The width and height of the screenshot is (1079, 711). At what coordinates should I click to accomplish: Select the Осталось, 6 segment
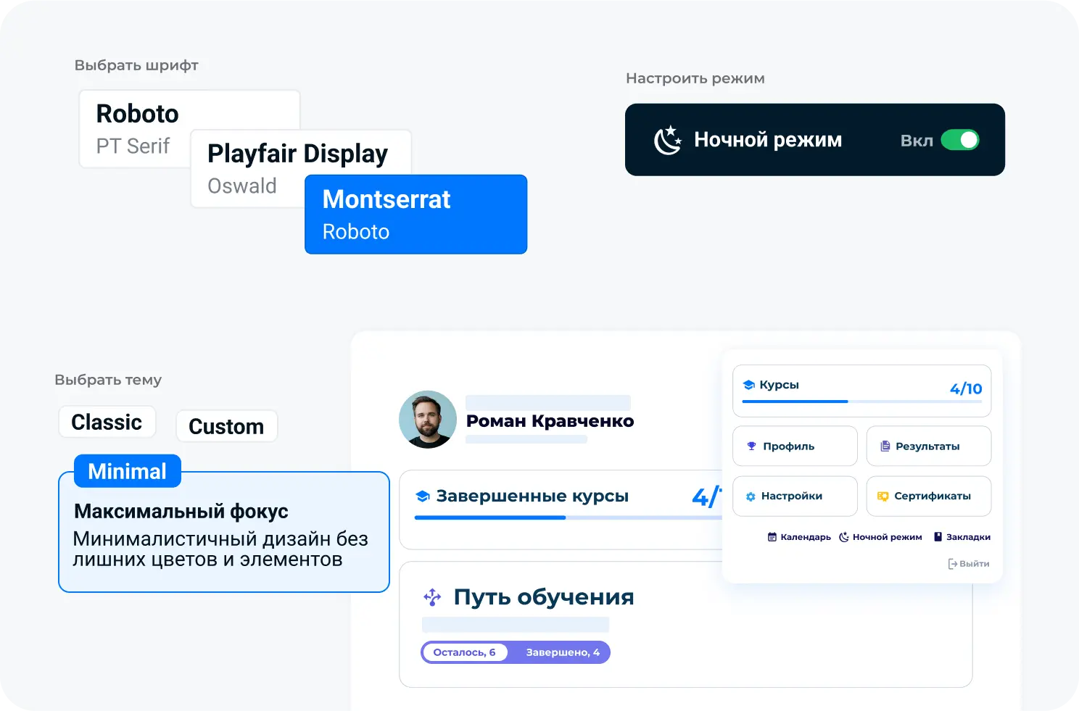[x=464, y=652]
